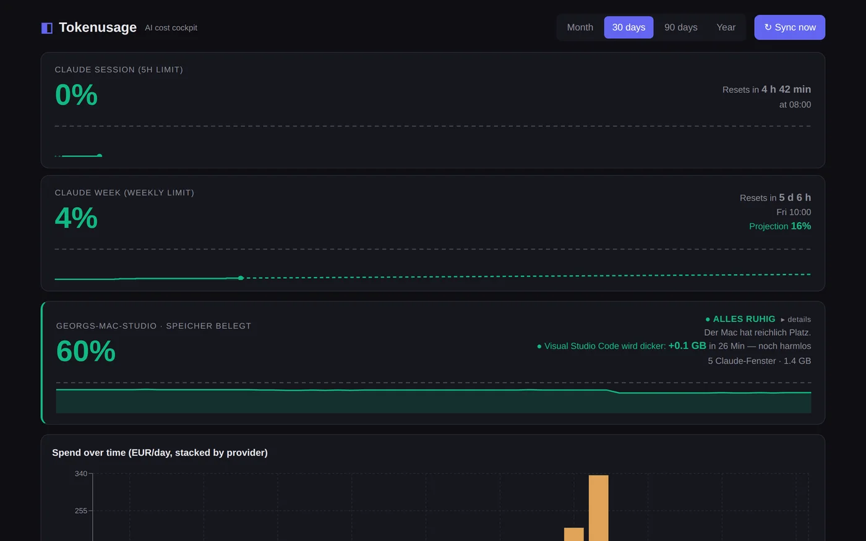Click the 'Resets in 5 d 6 h' text
The image size is (866, 541).
tap(775, 198)
